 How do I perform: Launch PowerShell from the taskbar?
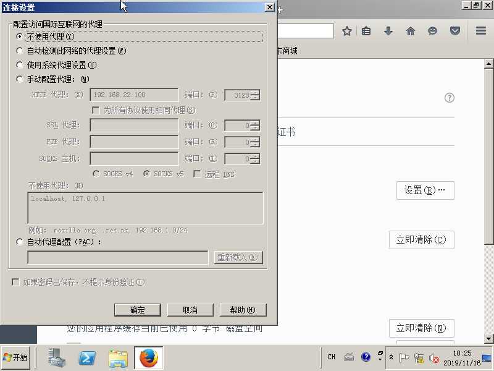tap(87, 357)
